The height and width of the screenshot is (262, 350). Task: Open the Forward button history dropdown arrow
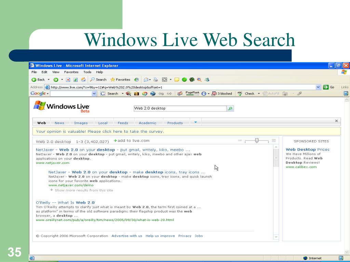(x=62, y=79)
